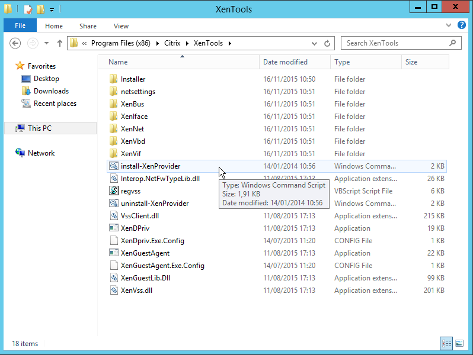Image resolution: width=473 pixels, height=355 pixels.
Task: Select the XenGuestAgent file name
Action: click(x=145, y=253)
